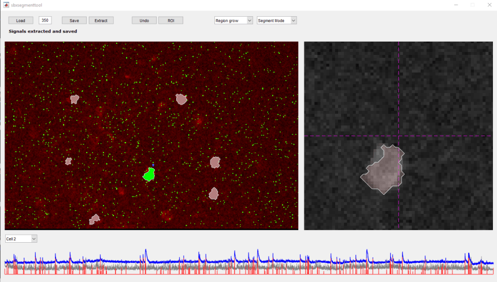Click the uppermost-left pink cell ROI in the image
Screen dimensions: 497x282
[x=75, y=99]
